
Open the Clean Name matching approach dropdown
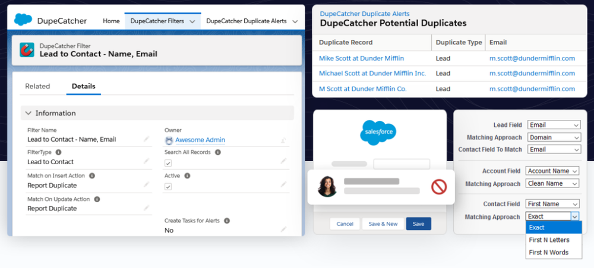(x=552, y=183)
